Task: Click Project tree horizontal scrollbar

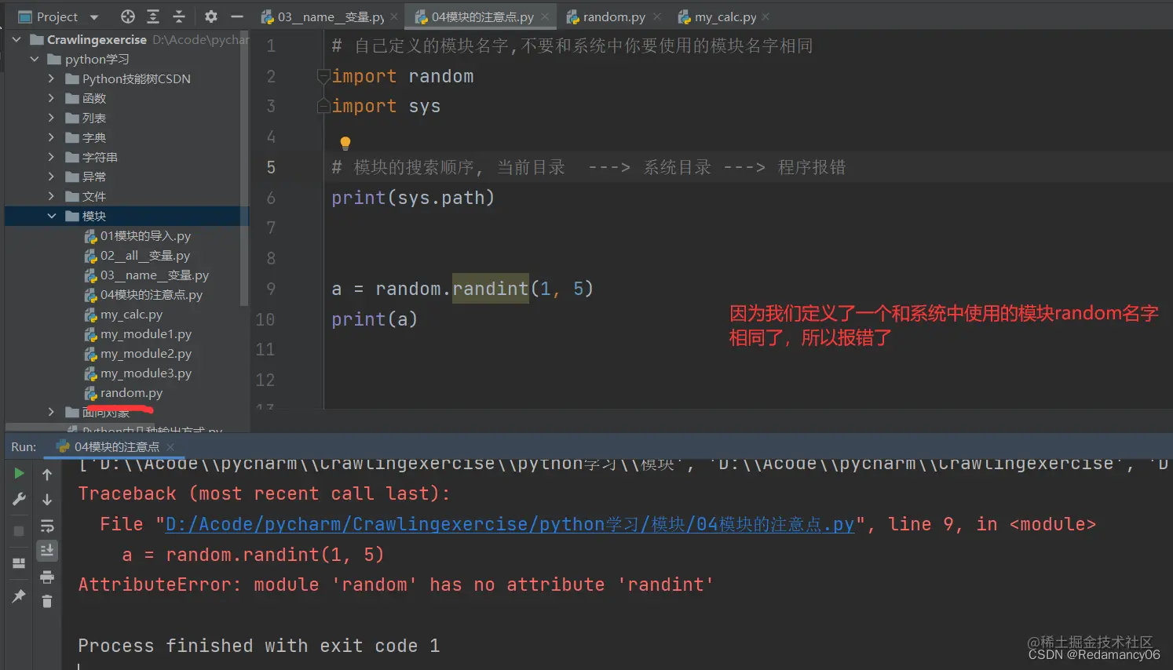Action: (x=79, y=428)
